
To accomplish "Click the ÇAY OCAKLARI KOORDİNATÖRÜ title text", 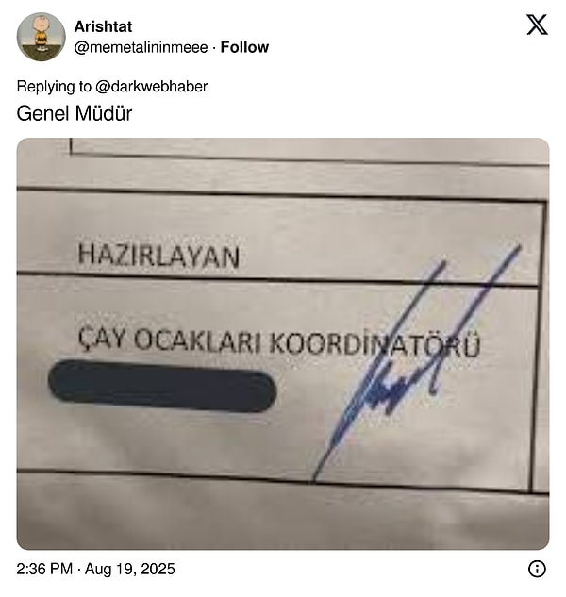I will click(x=279, y=341).
